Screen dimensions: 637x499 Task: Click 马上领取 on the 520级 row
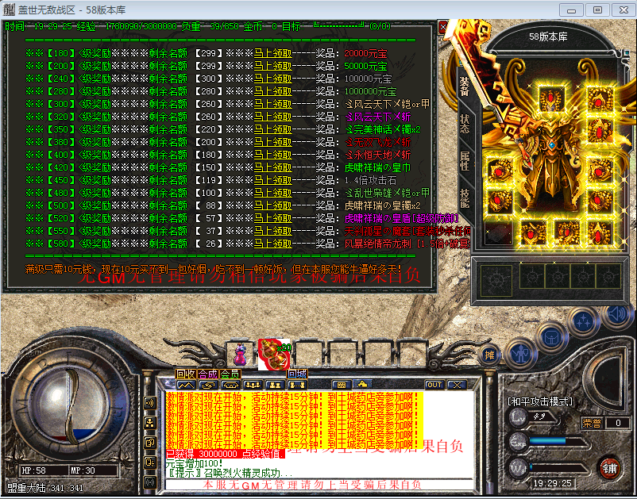(273, 218)
